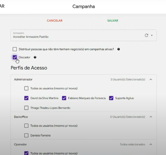The image size is (166, 155).
Task: Click the refresh icon in Armazém field
Action: (147, 35)
